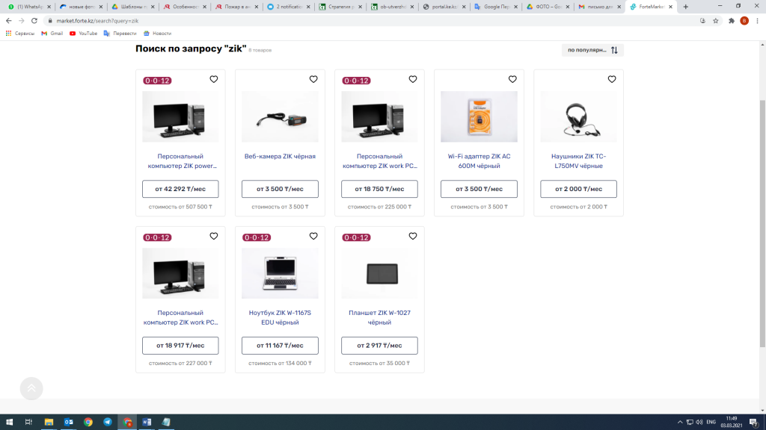Image resolution: width=766 pixels, height=430 pixels.
Task: Click the sort order arrows icon
Action: point(614,50)
